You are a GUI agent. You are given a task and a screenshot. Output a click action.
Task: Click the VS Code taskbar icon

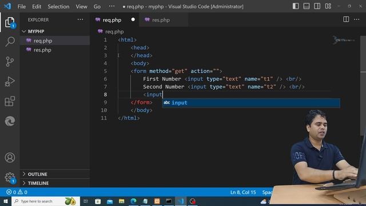click(x=181, y=201)
